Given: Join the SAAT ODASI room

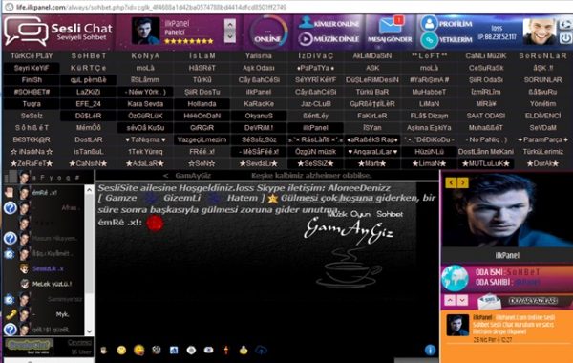Looking at the screenshot, I should point(486,116).
